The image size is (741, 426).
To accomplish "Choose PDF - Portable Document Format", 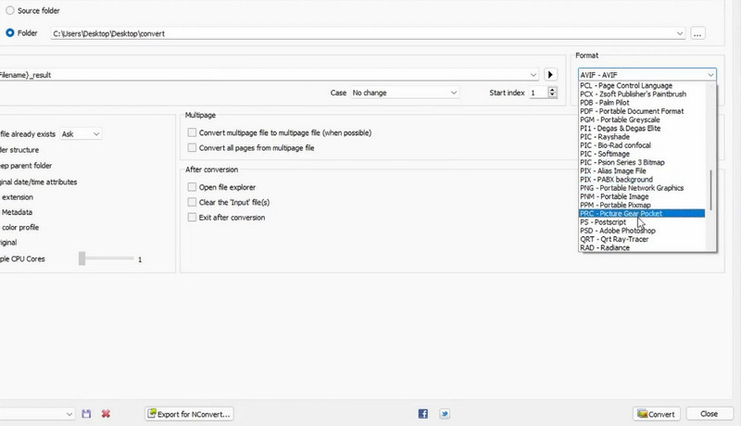I will click(642, 111).
